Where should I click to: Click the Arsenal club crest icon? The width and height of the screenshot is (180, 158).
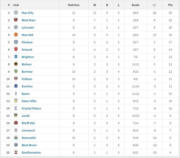point(16,49)
